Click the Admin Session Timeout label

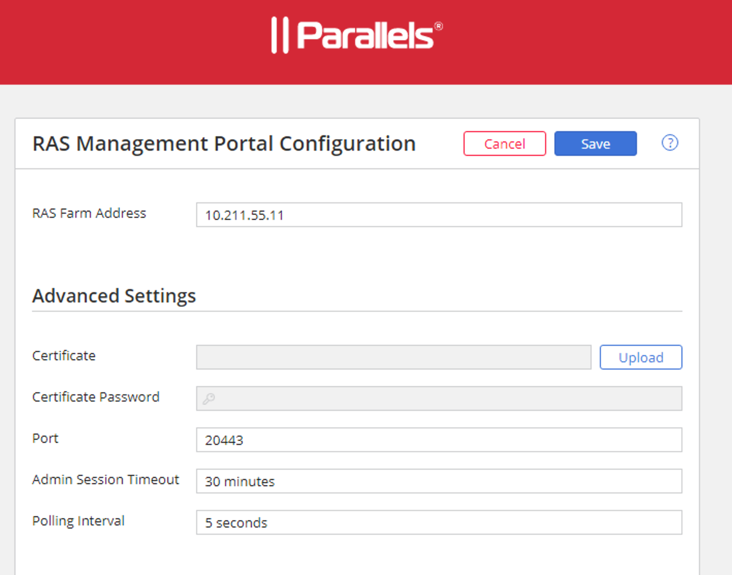pyautogui.click(x=105, y=480)
